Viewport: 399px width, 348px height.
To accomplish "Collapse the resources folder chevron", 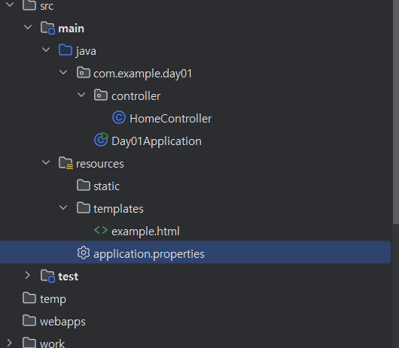I will pos(46,162).
